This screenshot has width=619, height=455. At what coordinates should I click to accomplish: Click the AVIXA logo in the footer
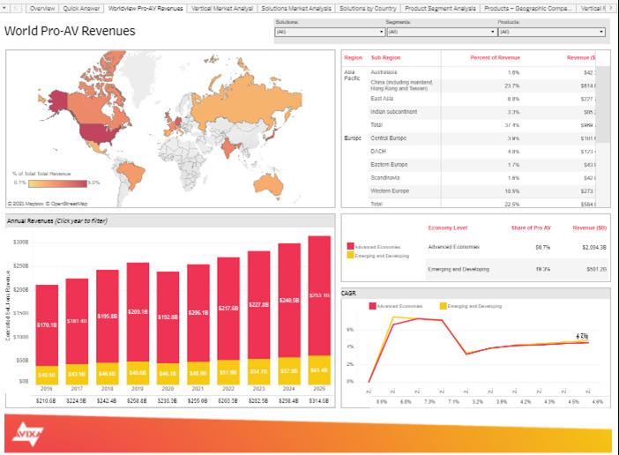click(26, 434)
